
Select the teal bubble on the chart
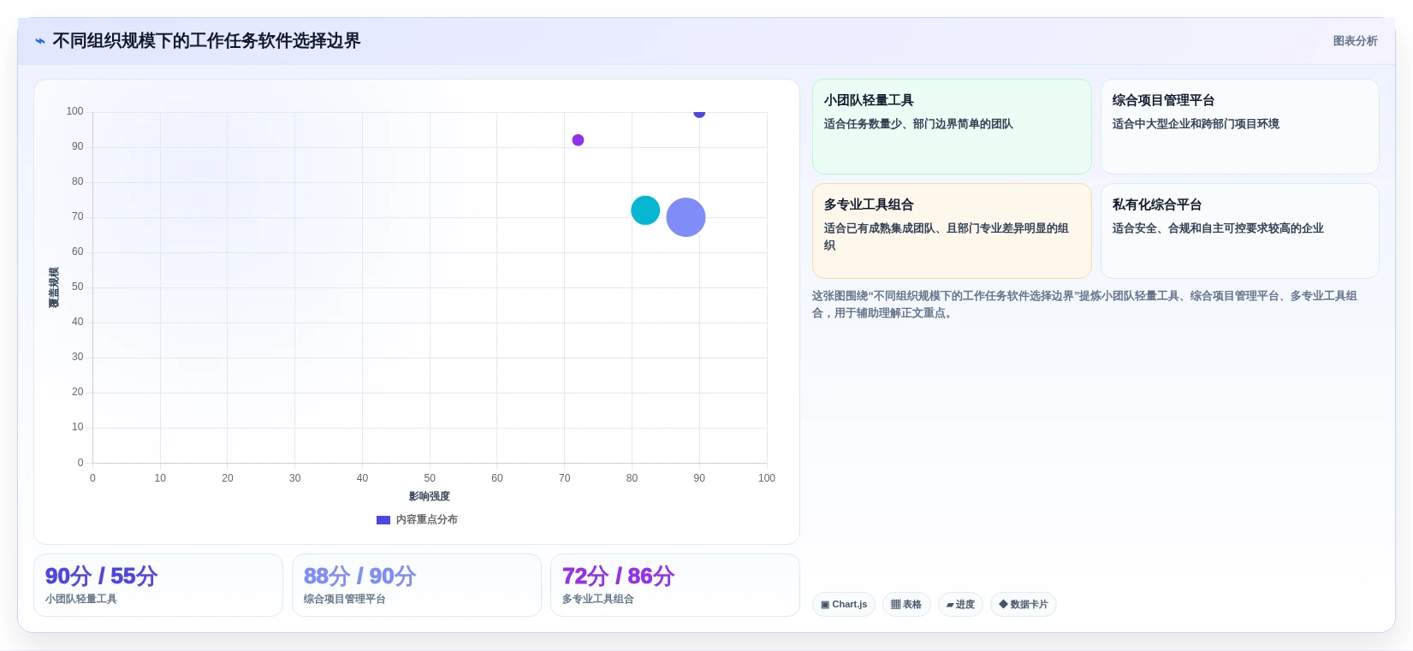point(645,210)
